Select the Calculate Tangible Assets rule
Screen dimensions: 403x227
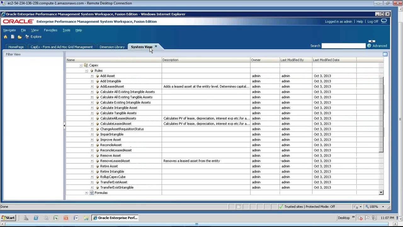coord(118,113)
